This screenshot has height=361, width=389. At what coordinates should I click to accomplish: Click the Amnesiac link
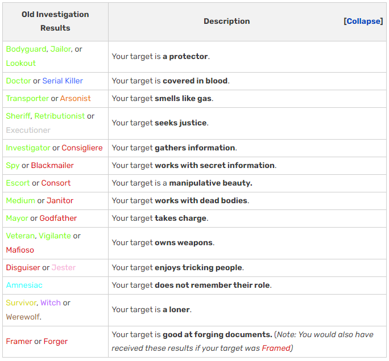tap(24, 286)
